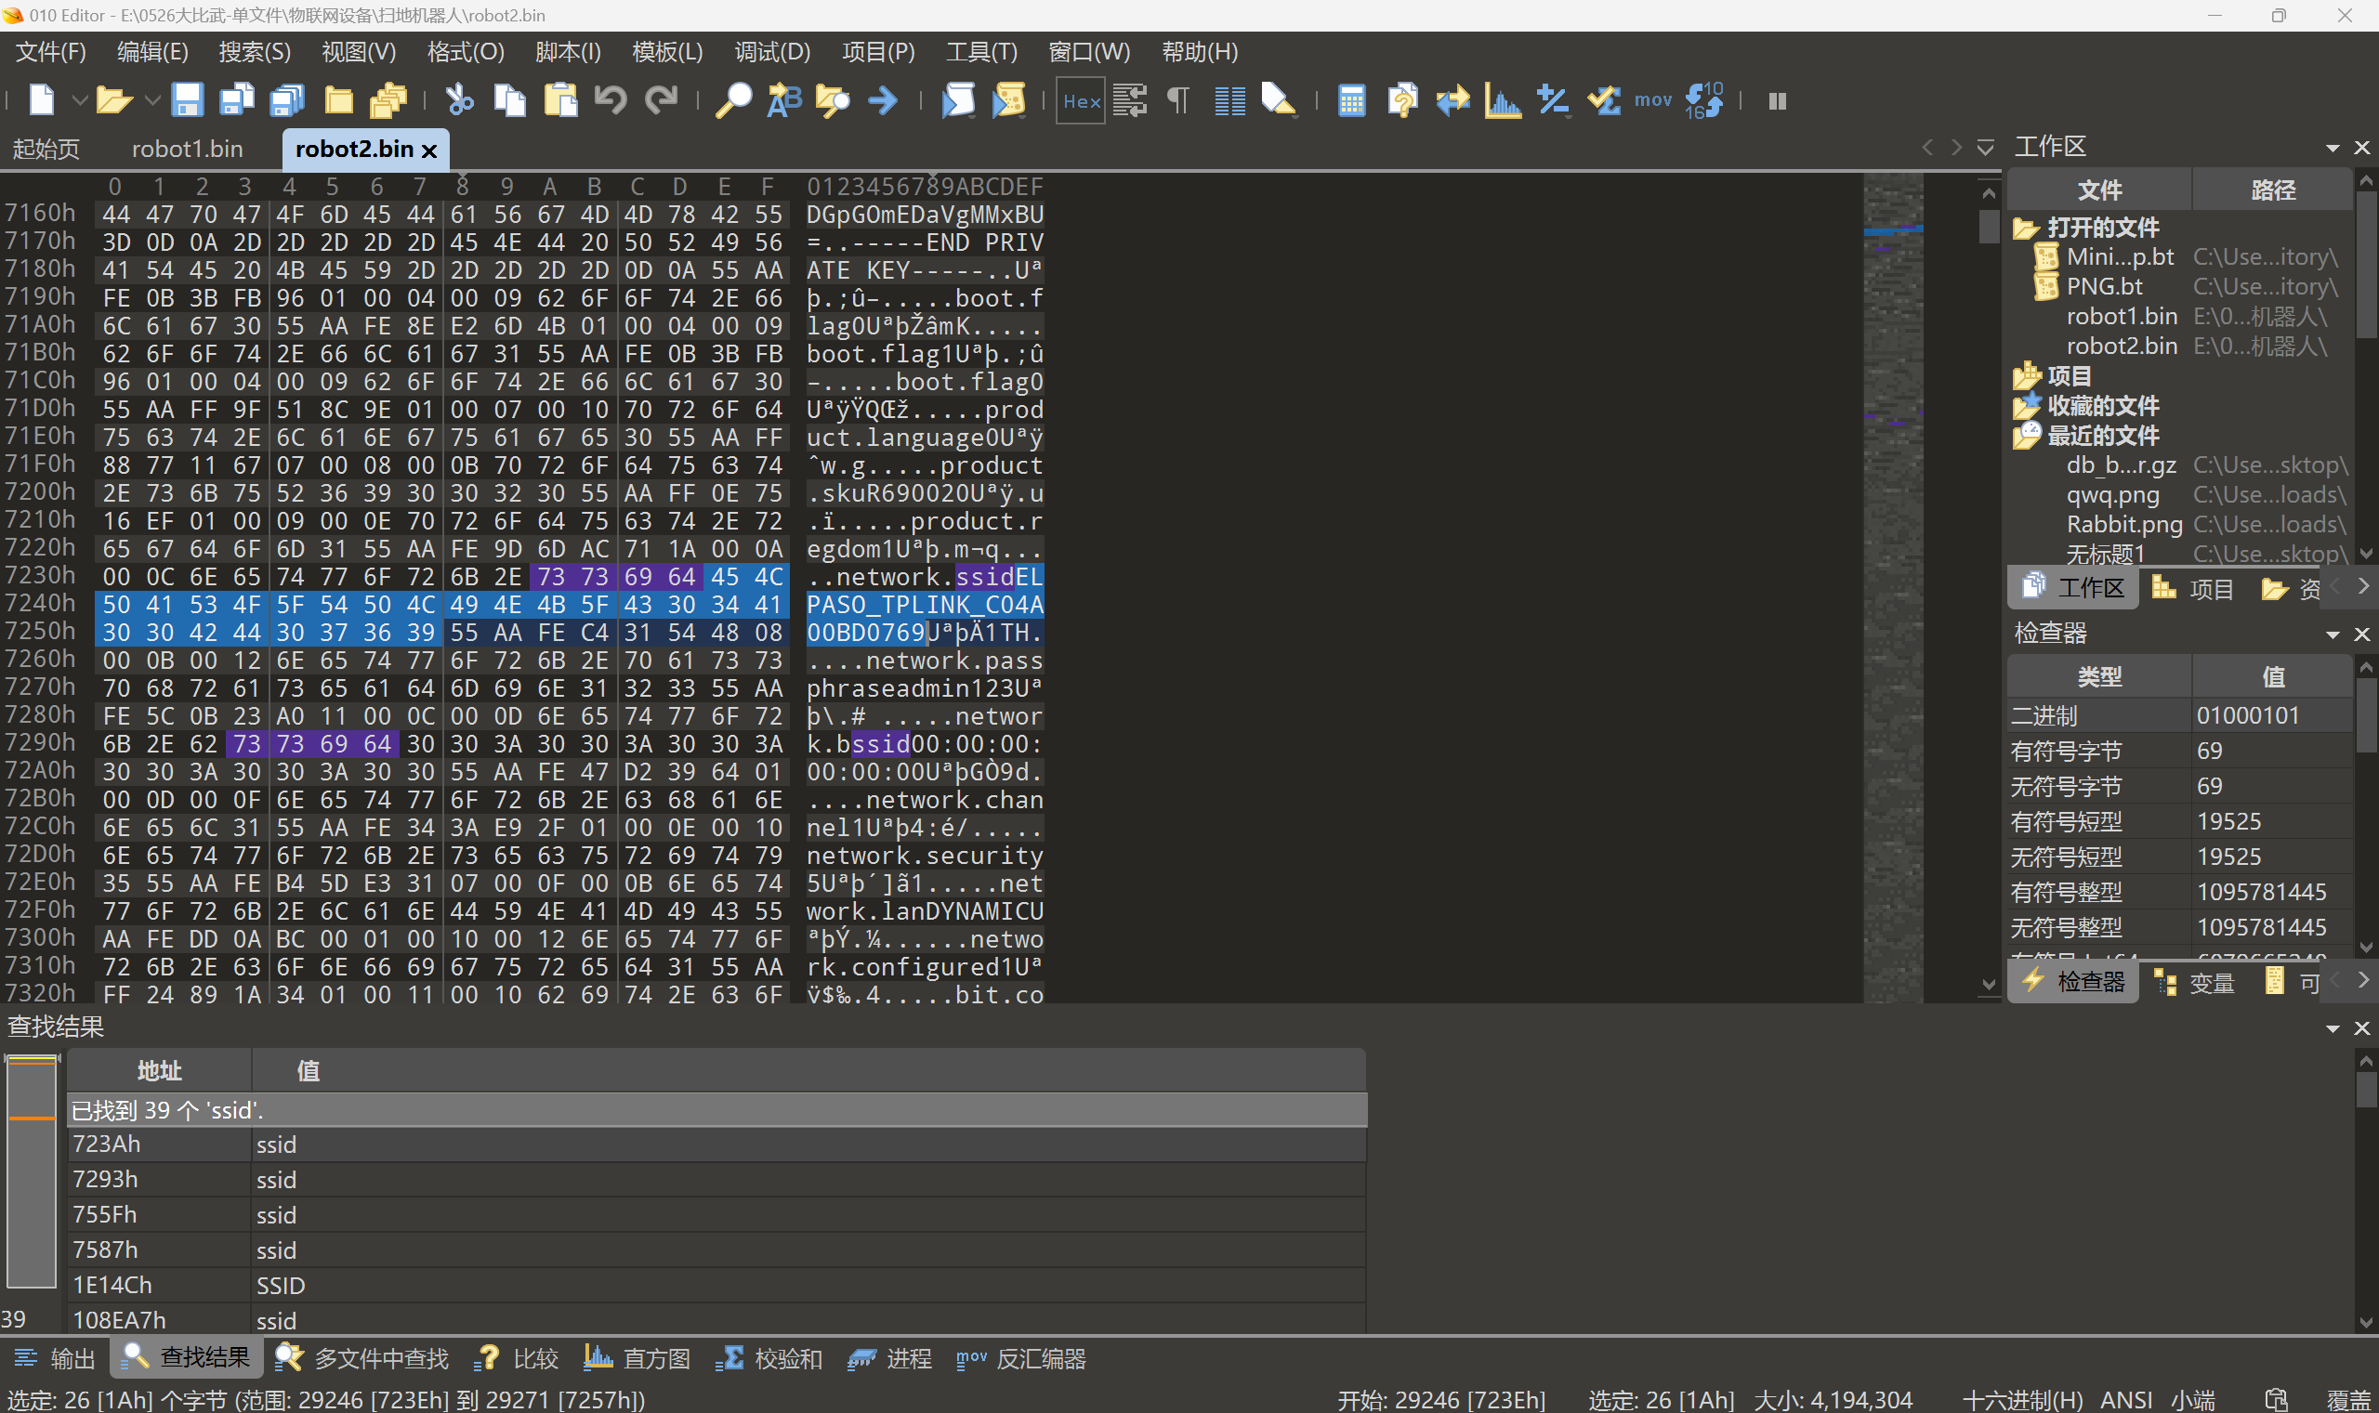Click the find results overview bar
This screenshot has width=2379, height=1413.
tap(32, 1172)
